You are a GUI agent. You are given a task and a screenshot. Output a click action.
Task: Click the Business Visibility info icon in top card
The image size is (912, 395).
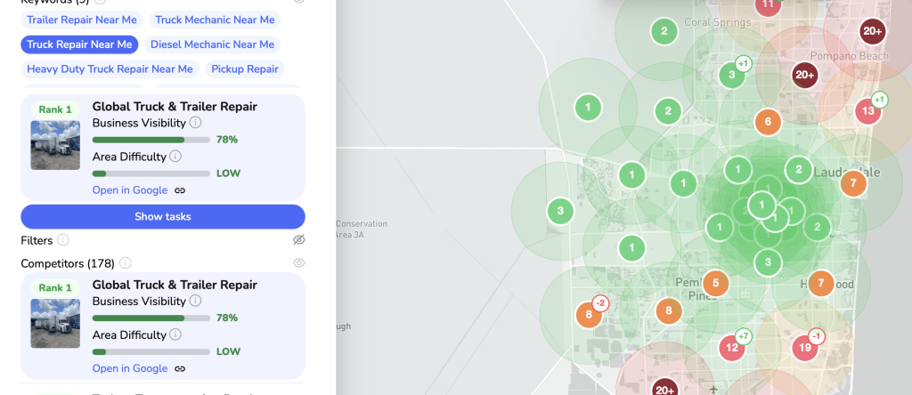click(x=195, y=123)
